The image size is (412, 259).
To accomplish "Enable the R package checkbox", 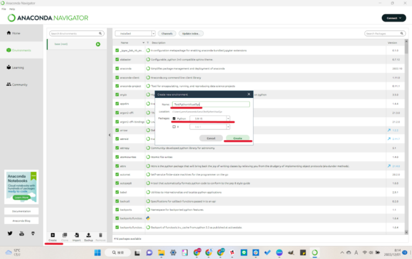I will tap(174, 127).
